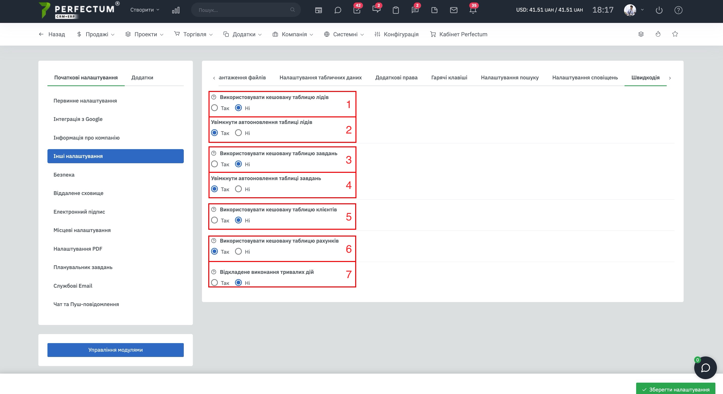Viewport: 723px width, 394px height.
Task: Click the flame icon in navigation bar
Action: 658,34
